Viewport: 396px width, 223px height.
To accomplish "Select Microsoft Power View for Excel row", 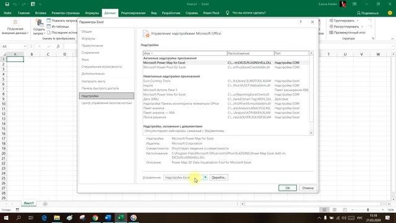I will click(225, 95).
